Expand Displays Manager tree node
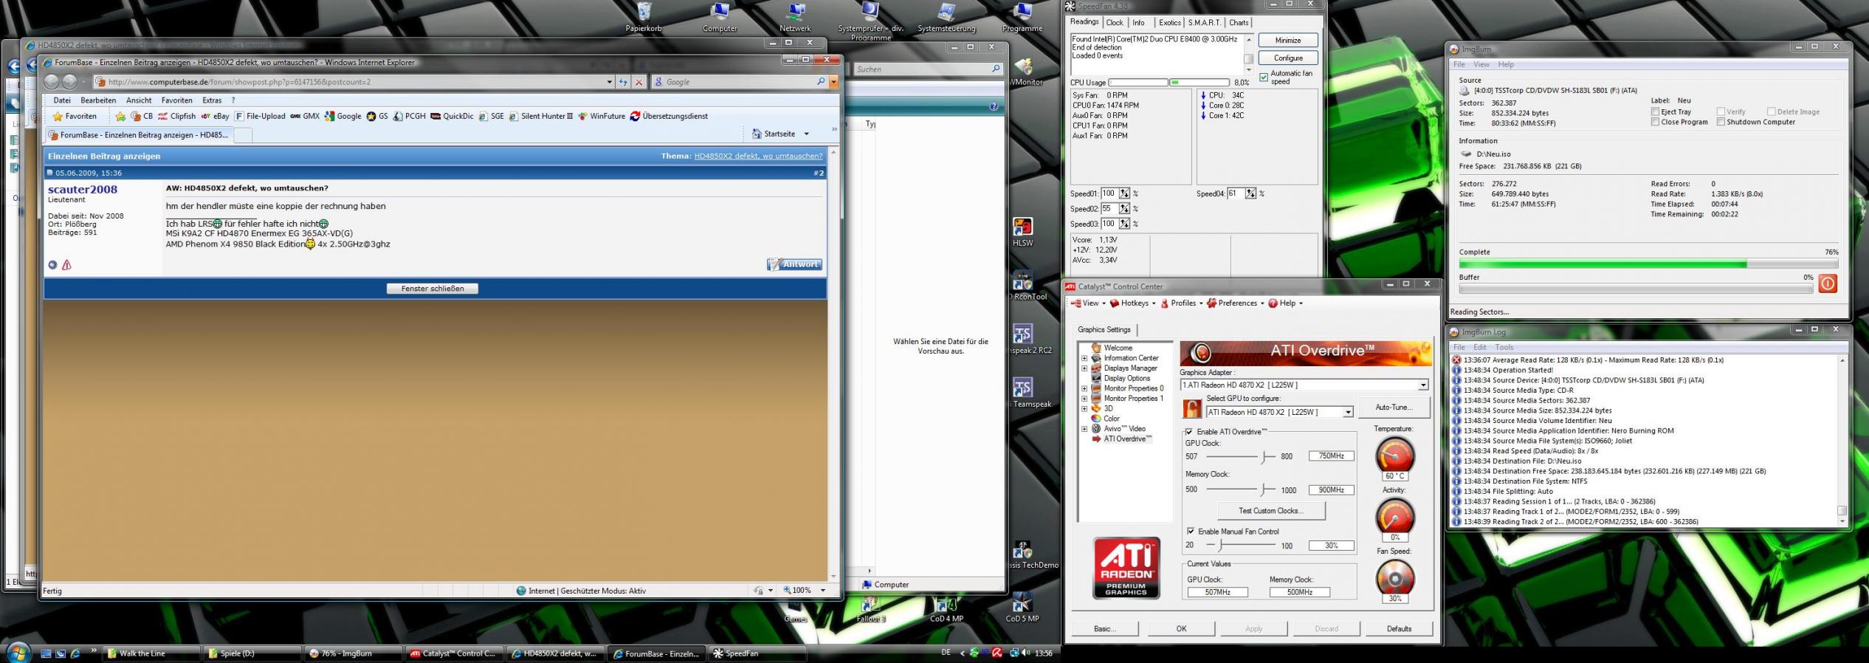Image resolution: width=1869 pixels, height=663 pixels. click(x=1084, y=368)
